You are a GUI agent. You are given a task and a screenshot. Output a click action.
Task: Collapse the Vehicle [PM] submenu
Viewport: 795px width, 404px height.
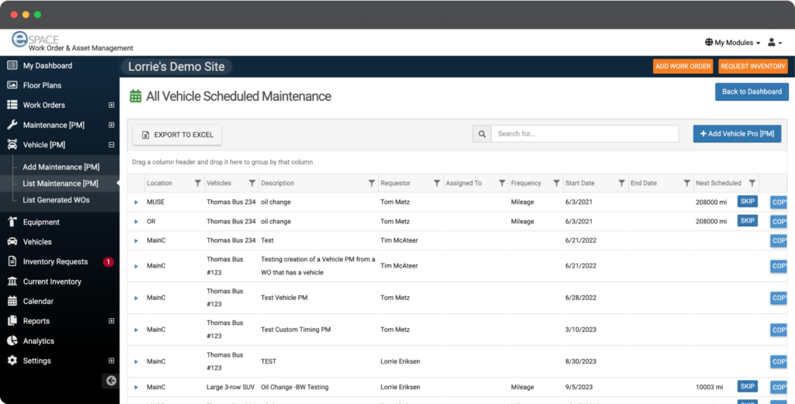tap(111, 145)
